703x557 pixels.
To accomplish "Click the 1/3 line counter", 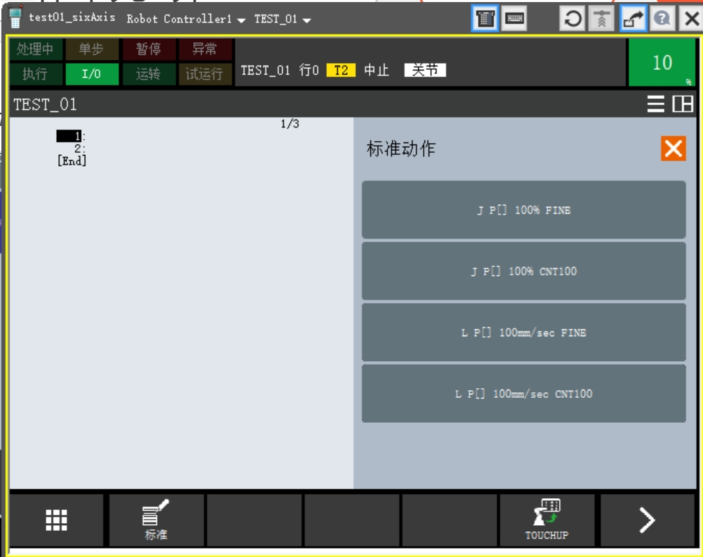I will [290, 124].
